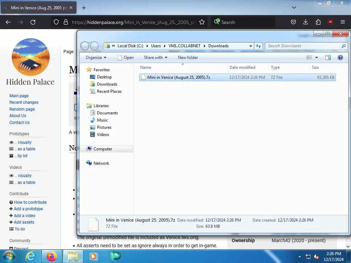
Task: Open the Windows Start button
Action: (x=9, y=256)
